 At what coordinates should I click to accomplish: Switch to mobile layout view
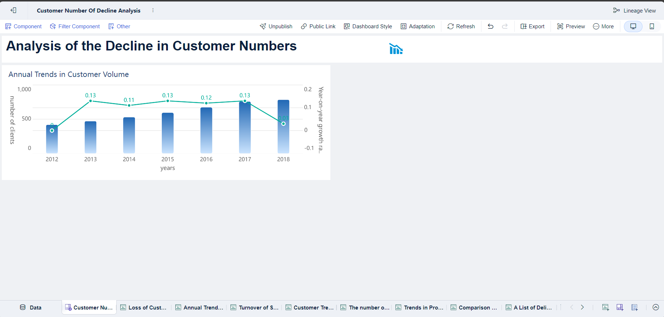652,26
